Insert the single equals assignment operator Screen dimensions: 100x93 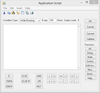[49, 81]
